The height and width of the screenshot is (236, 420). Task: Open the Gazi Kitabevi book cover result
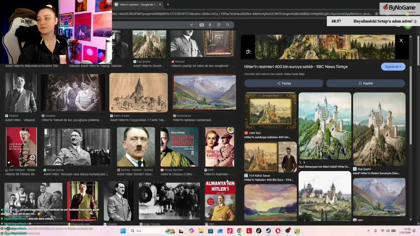21,147
